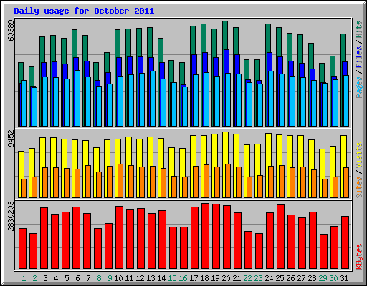Click day 9 on the x-axis

click(110, 278)
